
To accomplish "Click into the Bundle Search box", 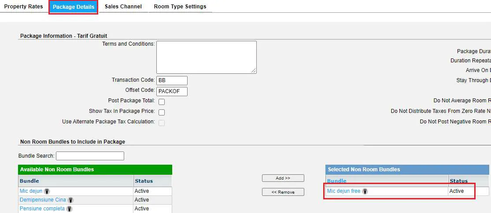I will click(x=90, y=156).
